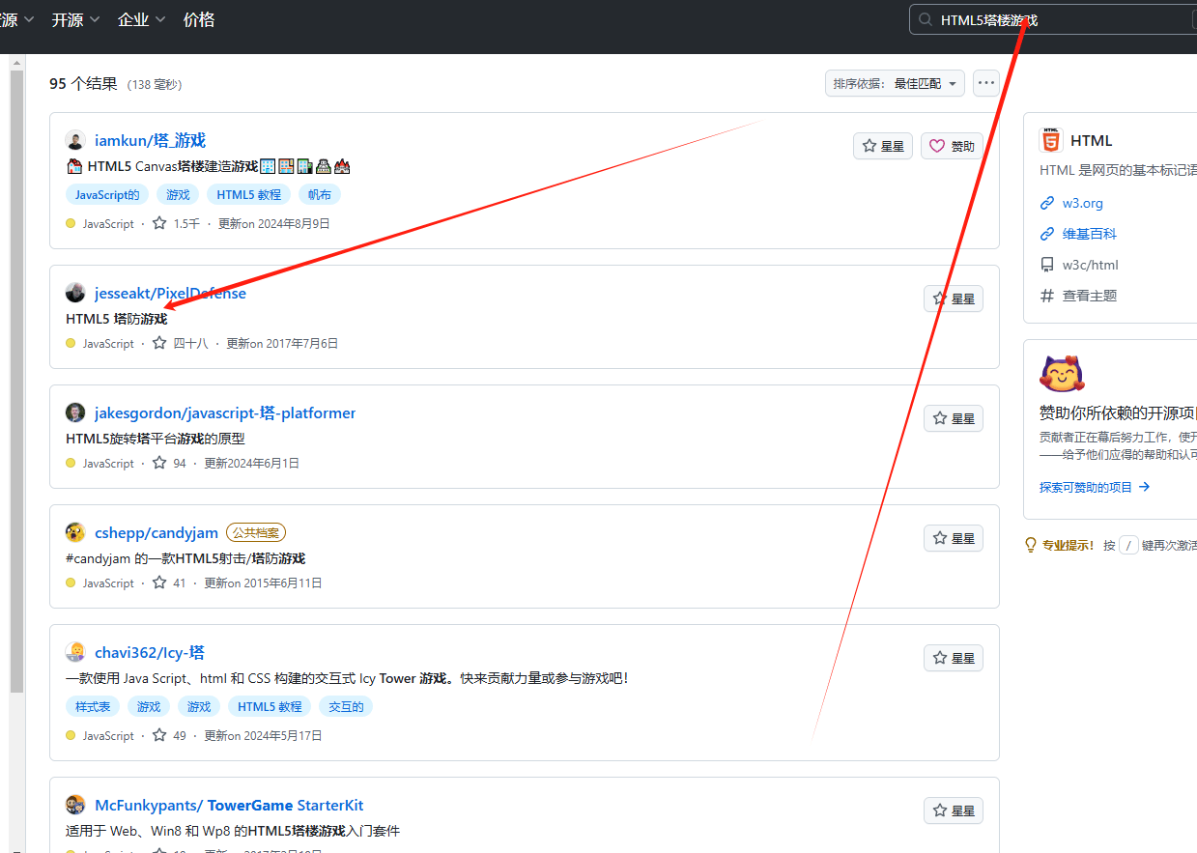Viewport: 1197px width, 853px height.
Task: Click the 查看主题 link
Action: [1090, 296]
